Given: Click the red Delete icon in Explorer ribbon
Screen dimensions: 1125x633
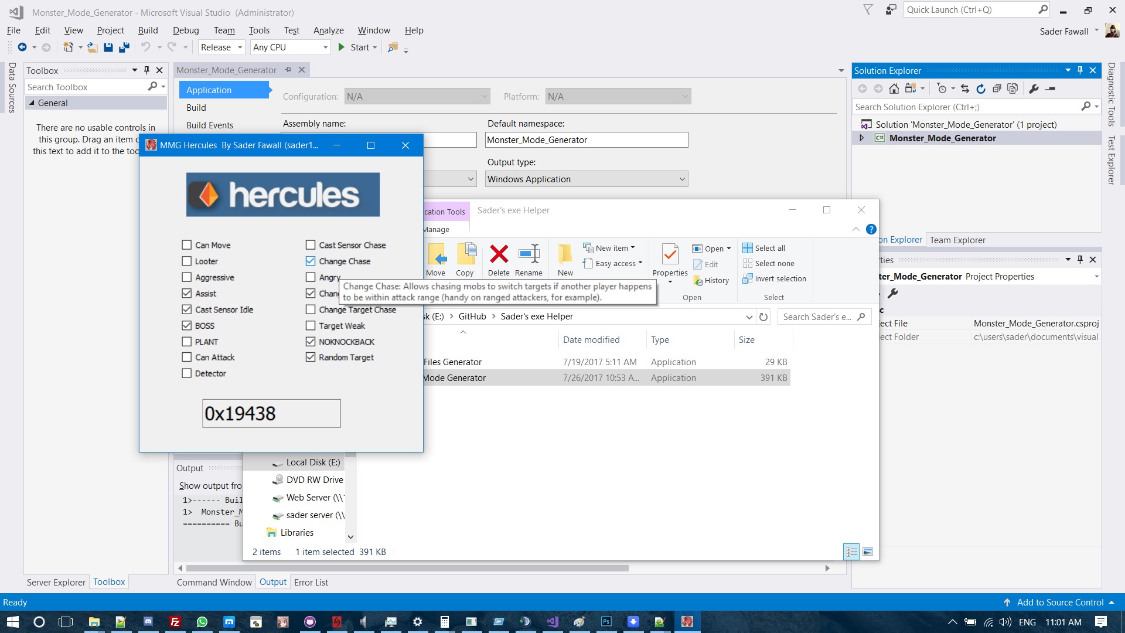Looking at the screenshot, I should [x=499, y=254].
